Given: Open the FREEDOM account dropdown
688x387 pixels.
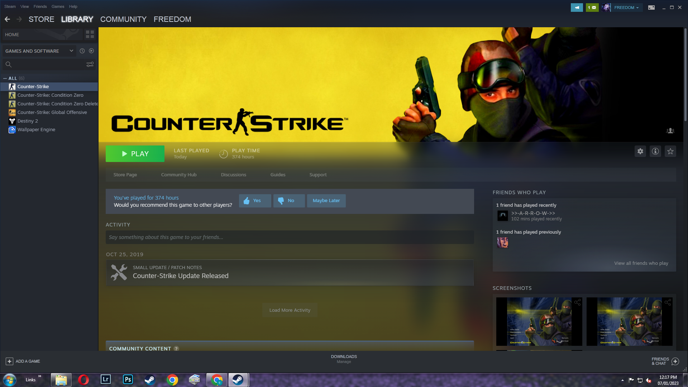Looking at the screenshot, I should (x=626, y=8).
